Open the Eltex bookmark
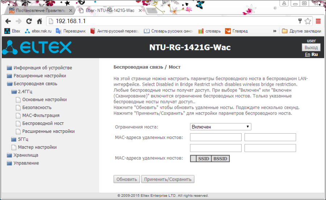Viewport: 326px width, 200px height. pos(12,31)
